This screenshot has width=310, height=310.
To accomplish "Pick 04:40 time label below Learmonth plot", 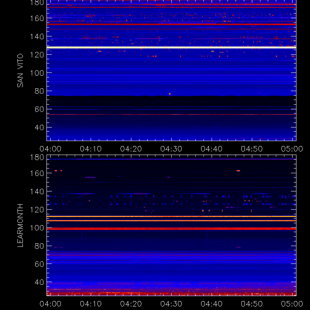I will click(212, 304).
